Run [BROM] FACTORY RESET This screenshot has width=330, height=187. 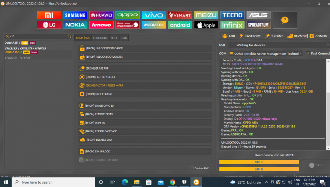point(145,77)
